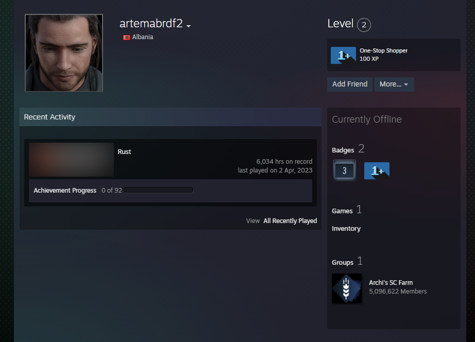Click the Albania country name text

142,37
